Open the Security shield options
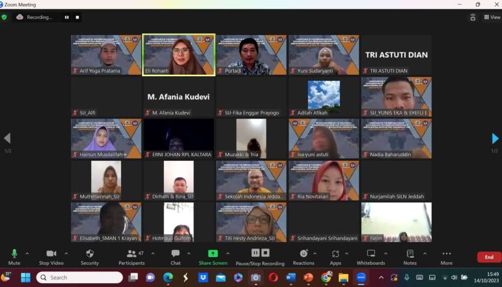This screenshot has width=502, height=287. (x=90, y=254)
